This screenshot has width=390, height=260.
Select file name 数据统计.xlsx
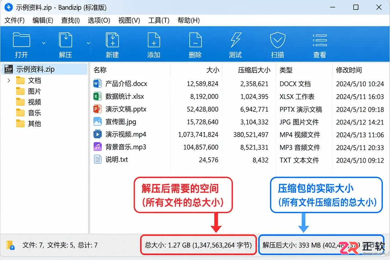coord(125,96)
